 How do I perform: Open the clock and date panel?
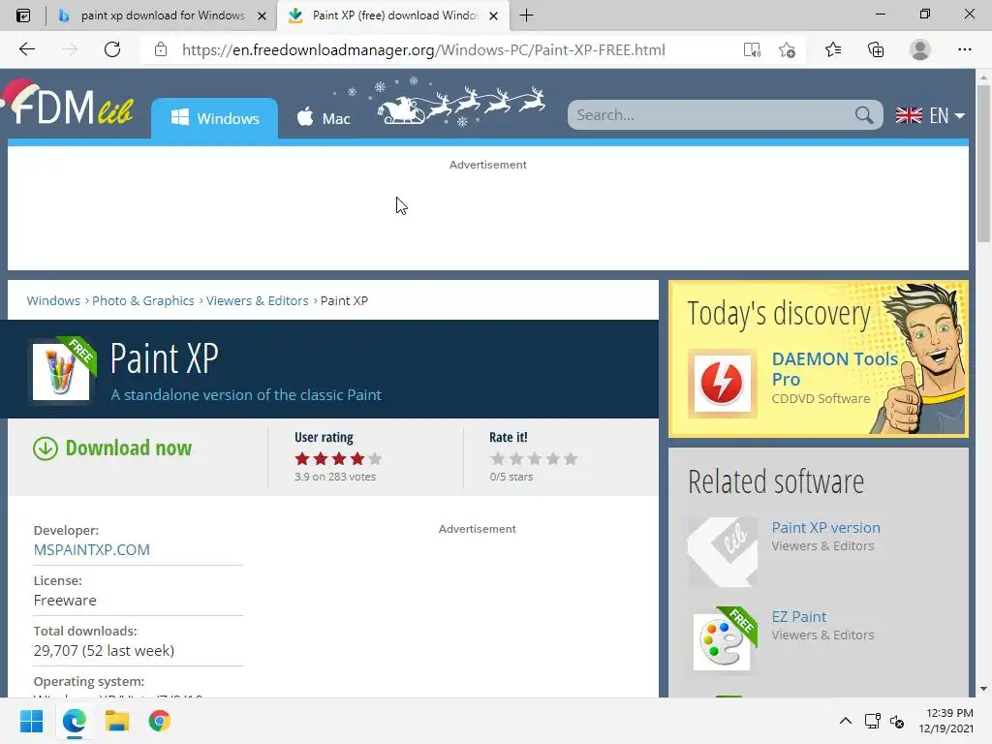pyautogui.click(x=945, y=721)
